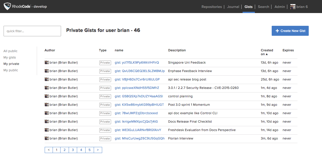The height and width of the screenshot is (163, 322).
Task: Click the plus icon on Create New Gist
Action: 277,31
